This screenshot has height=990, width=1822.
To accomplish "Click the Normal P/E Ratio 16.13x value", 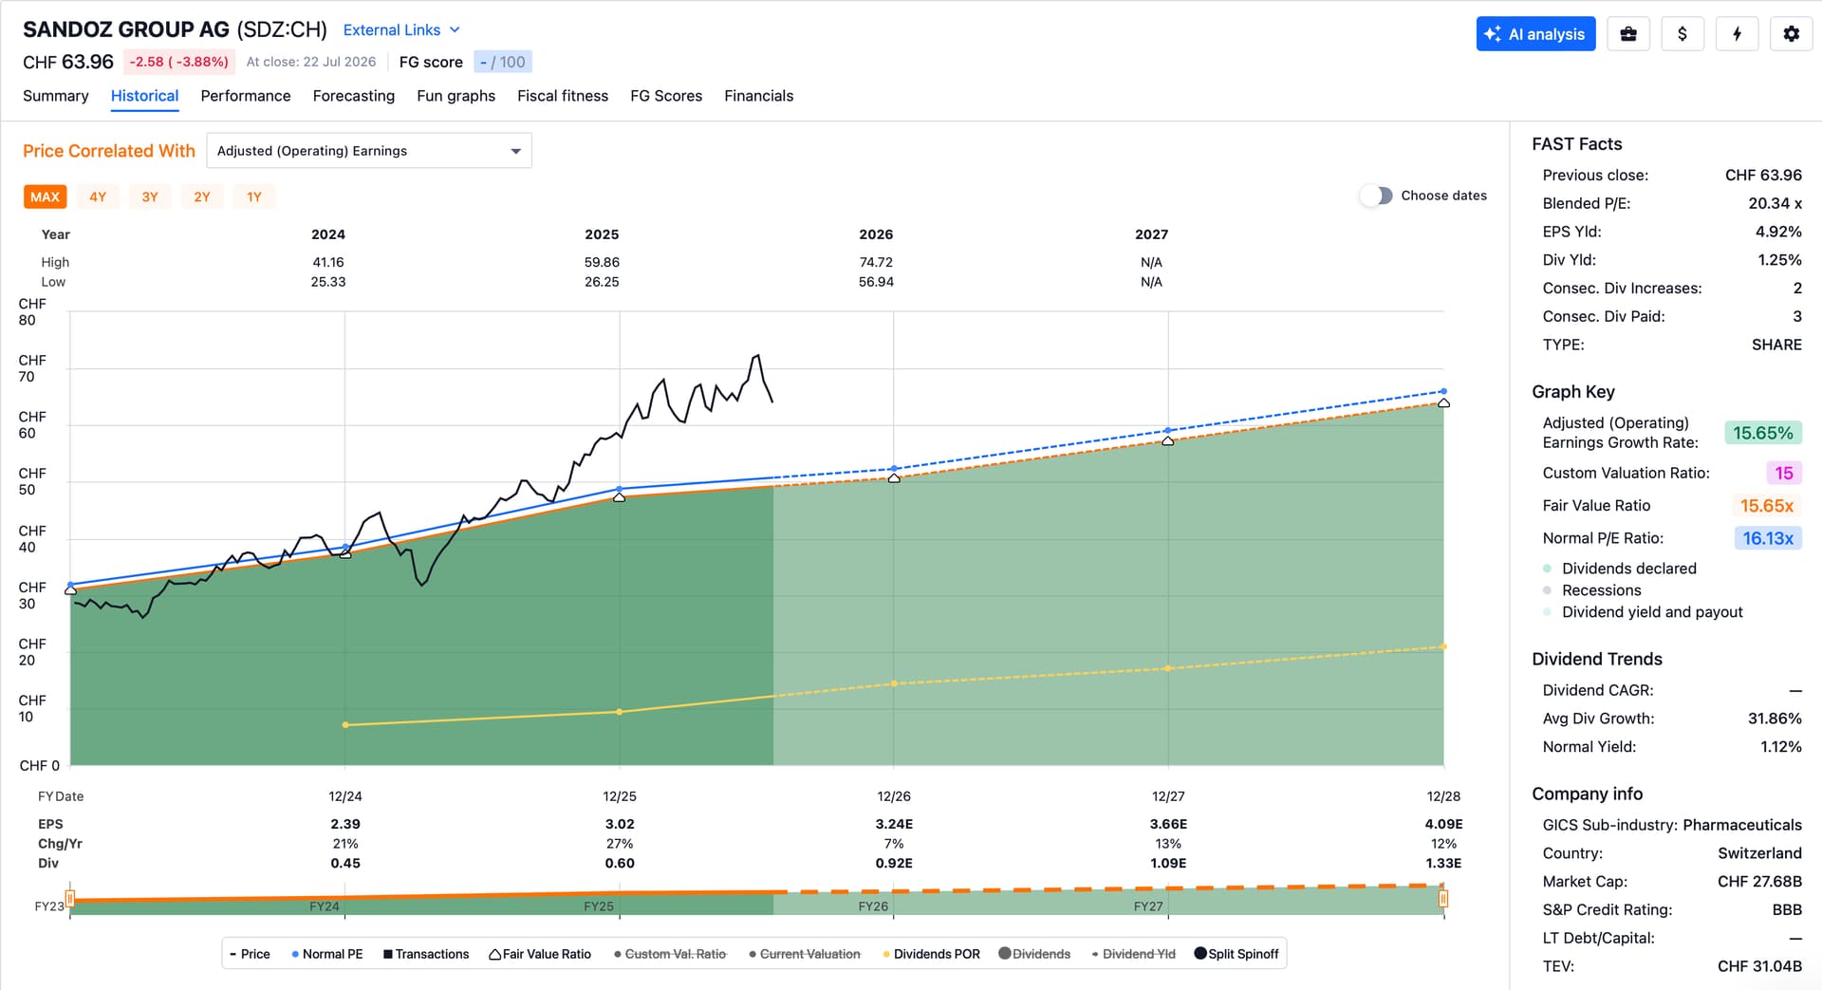I will (x=1768, y=538).
